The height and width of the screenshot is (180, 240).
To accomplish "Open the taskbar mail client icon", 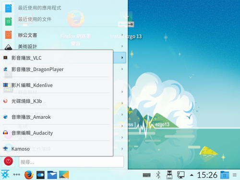I will (x=52, y=175).
